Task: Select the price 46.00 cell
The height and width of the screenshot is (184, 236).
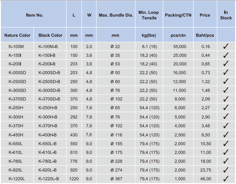Action: pos(206,179)
